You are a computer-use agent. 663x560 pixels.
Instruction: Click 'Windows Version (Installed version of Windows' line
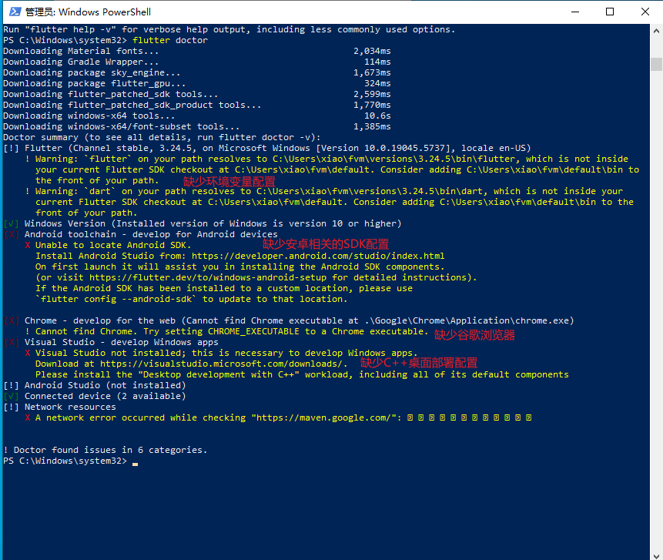pyautogui.click(x=213, y=223)
